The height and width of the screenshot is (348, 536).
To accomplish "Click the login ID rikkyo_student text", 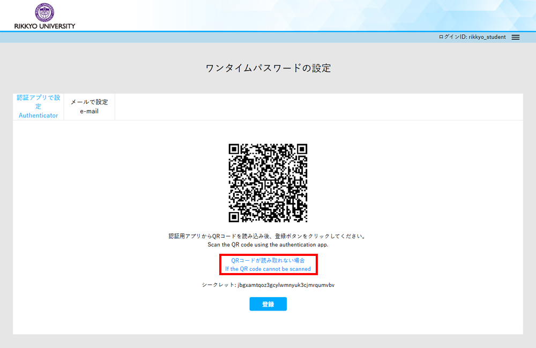I will [x=472, y=37].
